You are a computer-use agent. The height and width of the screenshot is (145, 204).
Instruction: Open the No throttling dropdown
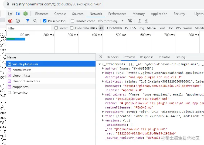111,21
